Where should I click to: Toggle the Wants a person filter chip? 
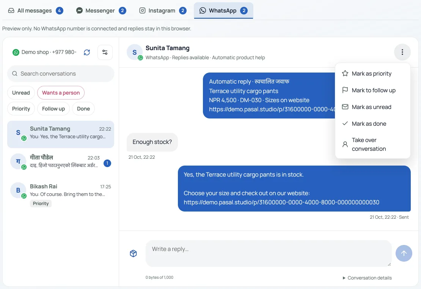[61, 93]
